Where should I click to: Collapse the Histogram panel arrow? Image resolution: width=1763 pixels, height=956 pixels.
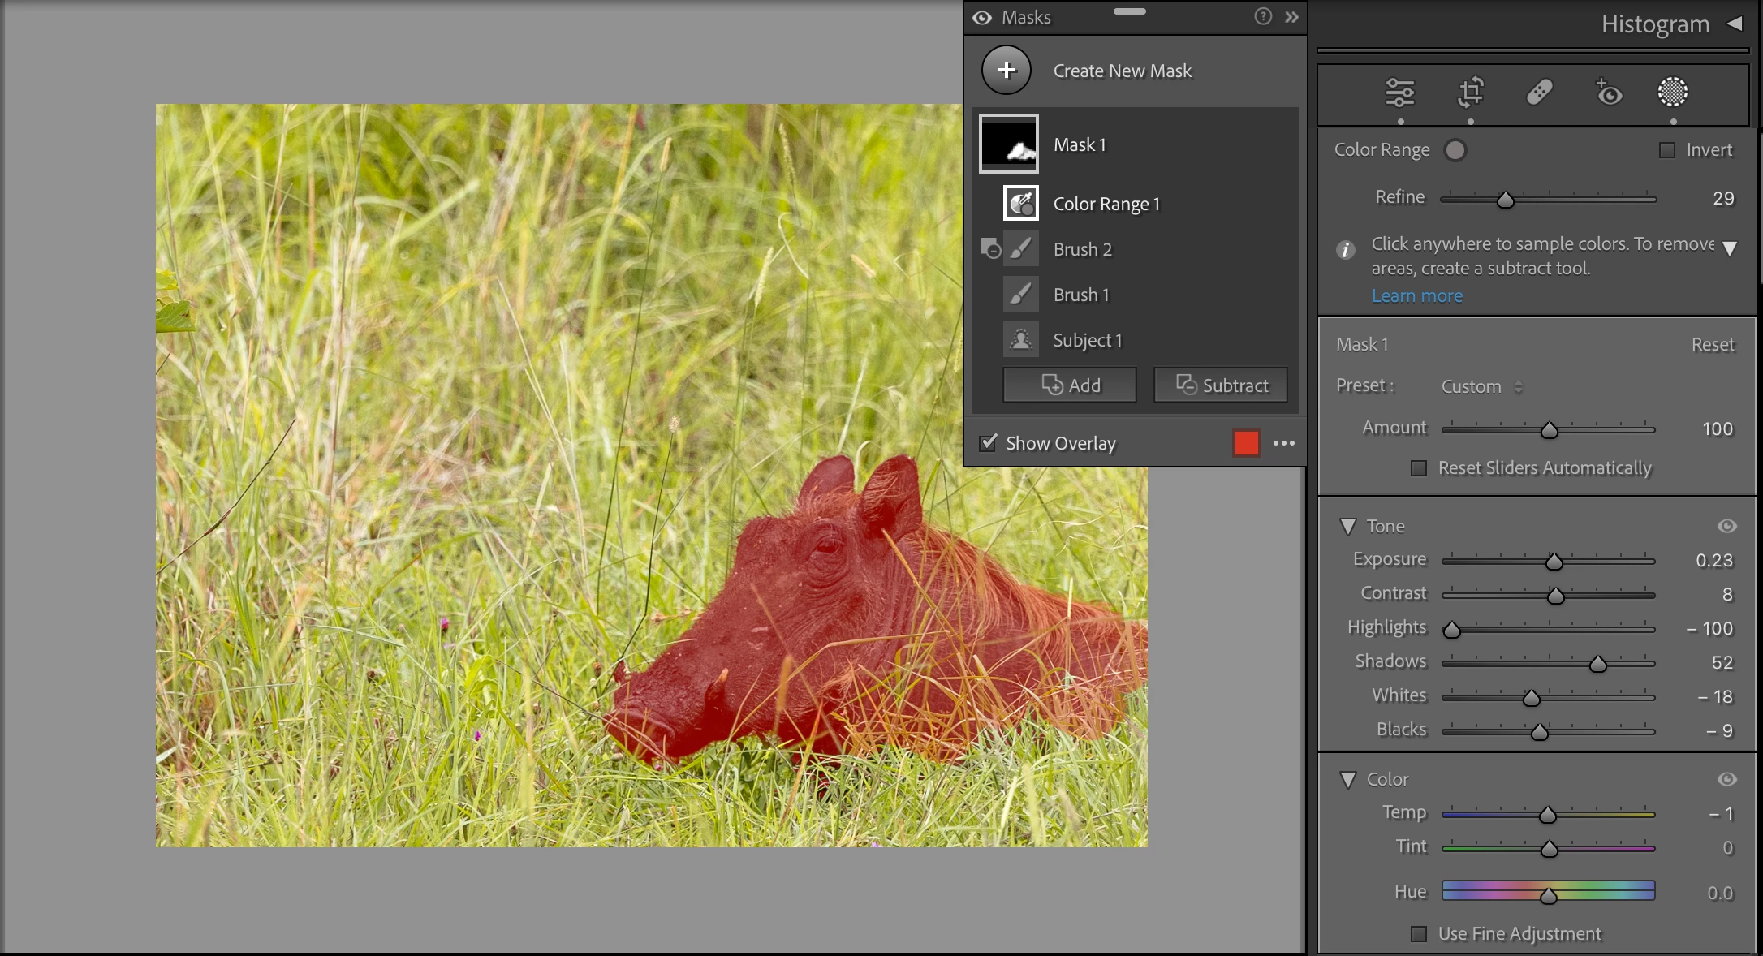[x=1735, y=24]
